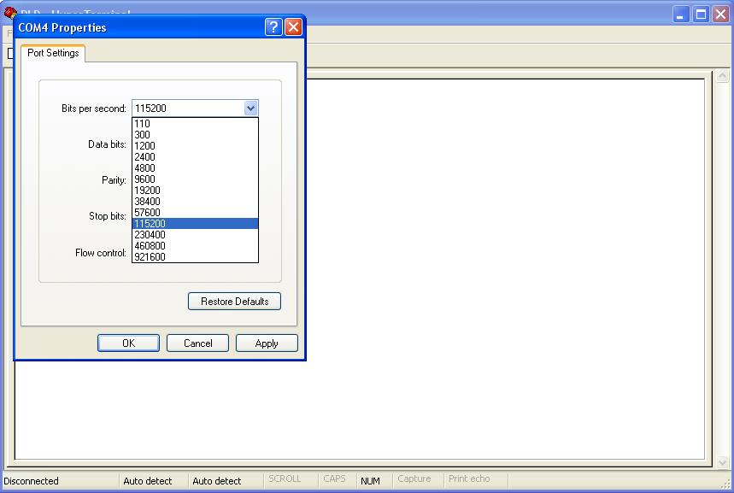Image resolution: width=734 pixels, height=493 pixels.
Task: Choose 2400 in the dropdown list
Action: coord(144,157)
